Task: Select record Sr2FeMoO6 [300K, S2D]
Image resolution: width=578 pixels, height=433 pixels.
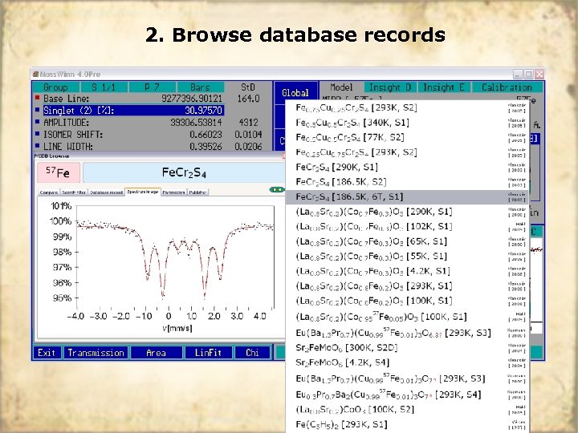Action: (407, 347)
